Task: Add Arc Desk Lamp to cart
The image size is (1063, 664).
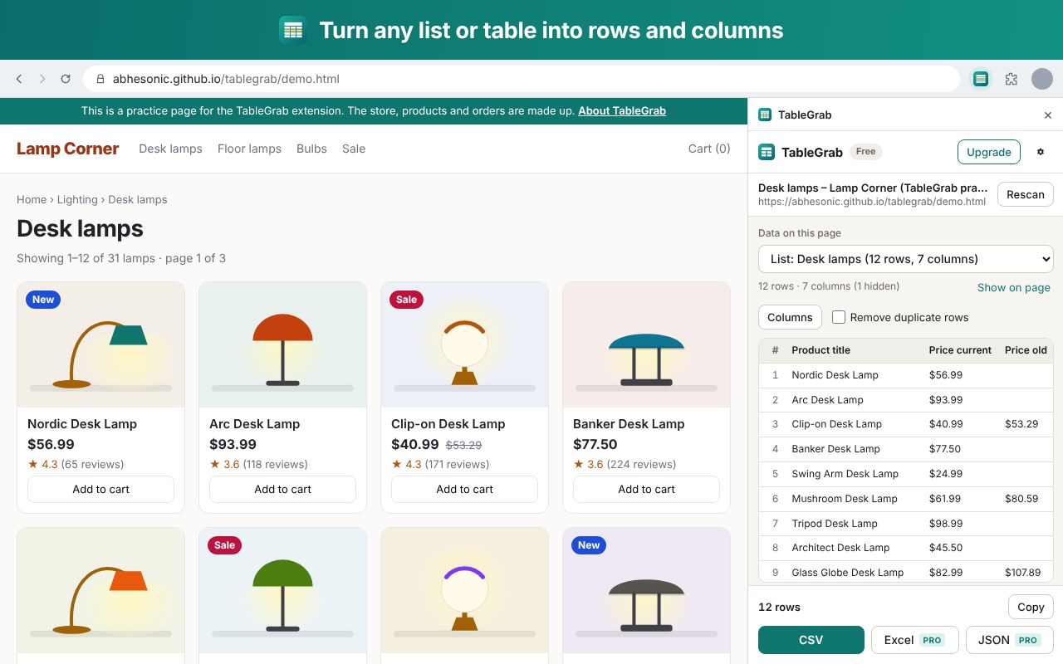Action: [x=282, y=489]
